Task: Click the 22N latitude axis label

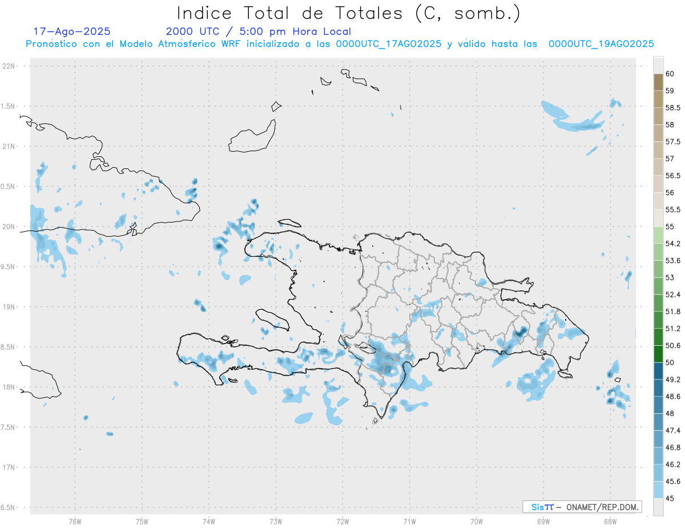Action: tap(10, 66)
